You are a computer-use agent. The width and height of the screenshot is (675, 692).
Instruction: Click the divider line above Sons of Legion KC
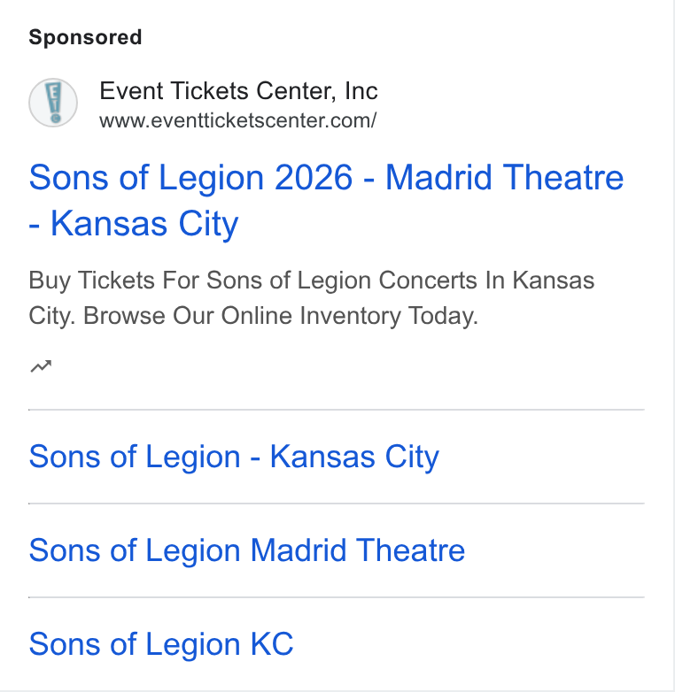pos(337,597)
